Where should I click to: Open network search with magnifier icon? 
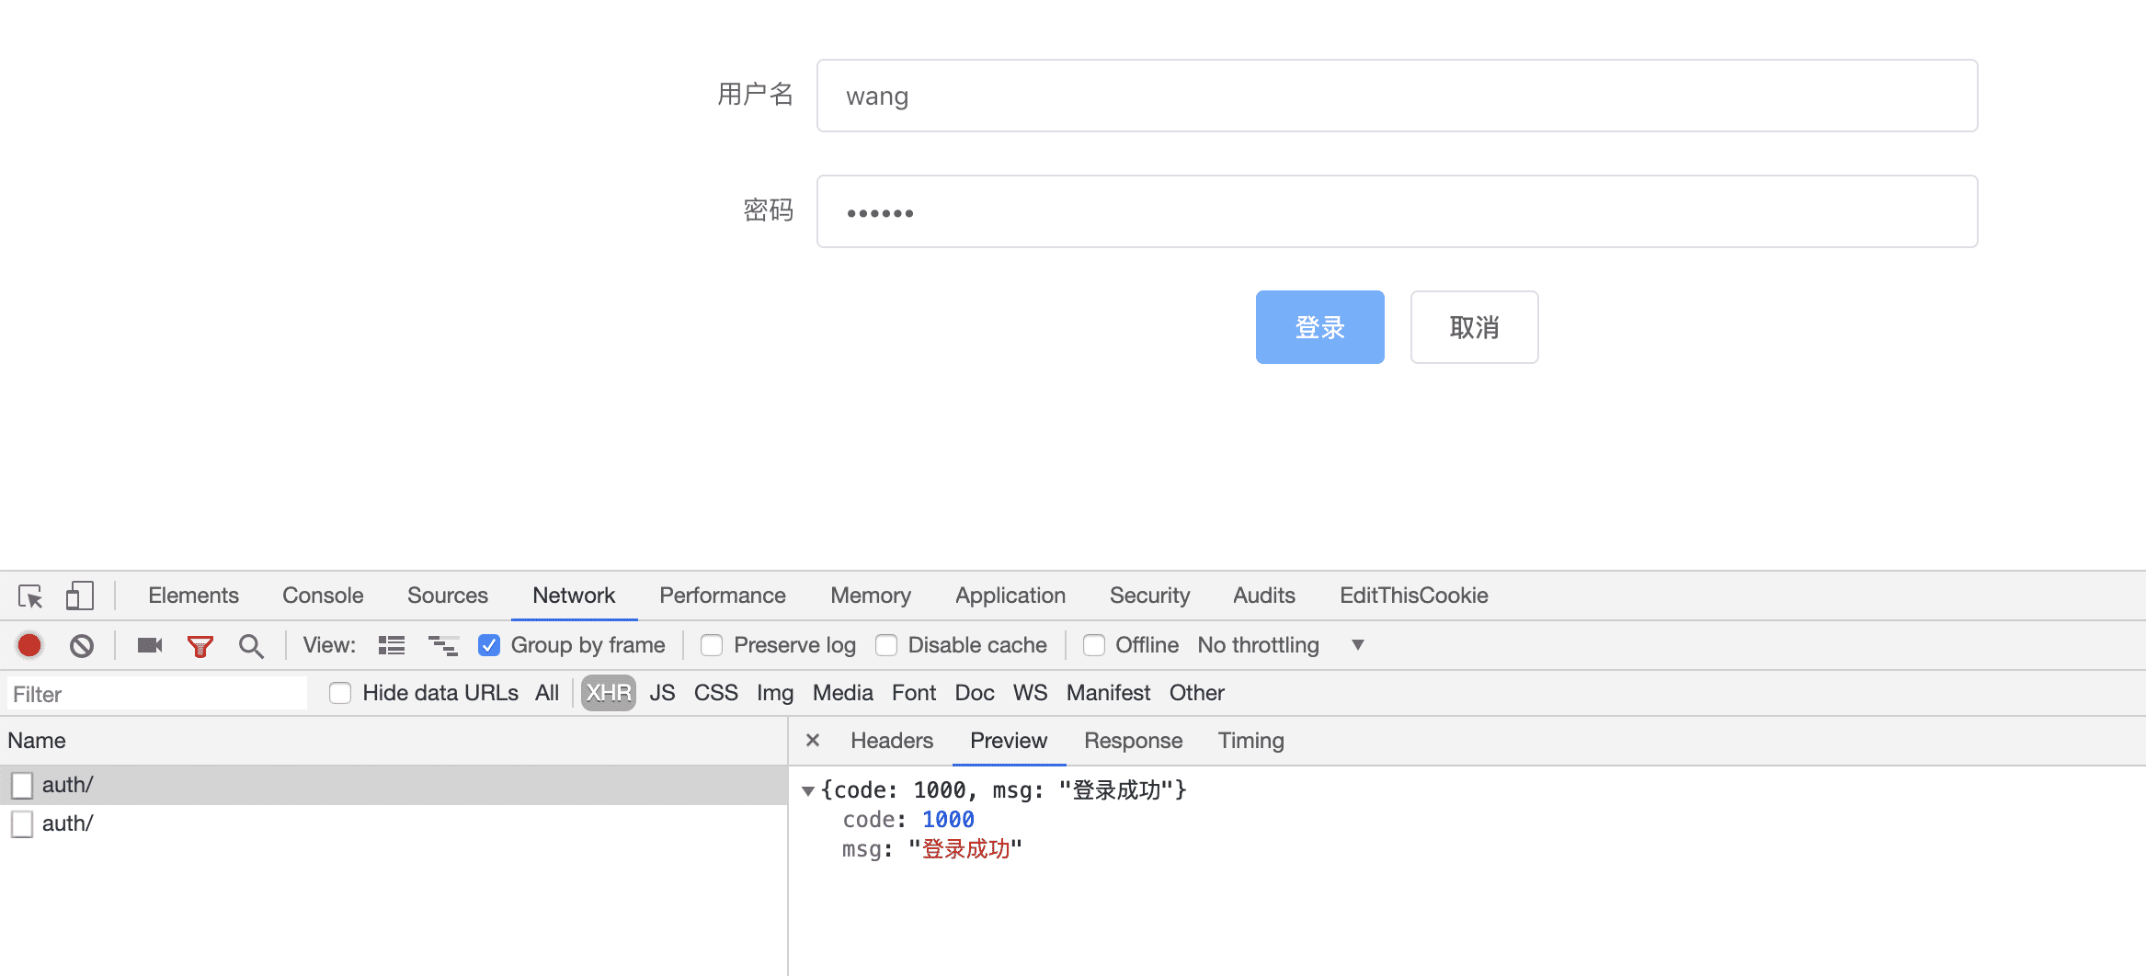250,646
